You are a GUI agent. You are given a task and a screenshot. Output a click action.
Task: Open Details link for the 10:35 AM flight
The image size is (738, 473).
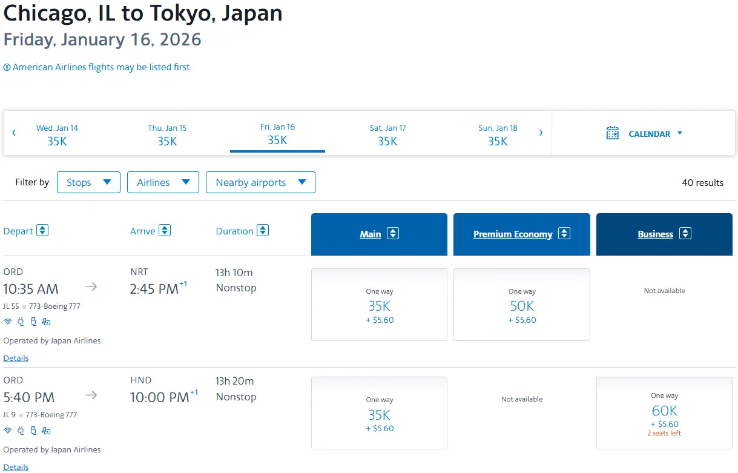click(x=16, y=358)
